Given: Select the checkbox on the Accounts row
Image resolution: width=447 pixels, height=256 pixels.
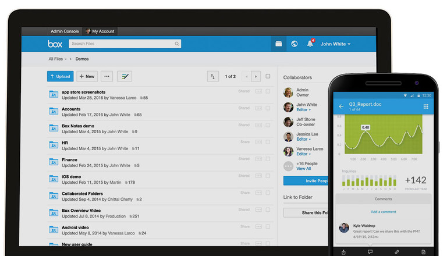Looking at the screenshot, I should pos(269,108).
